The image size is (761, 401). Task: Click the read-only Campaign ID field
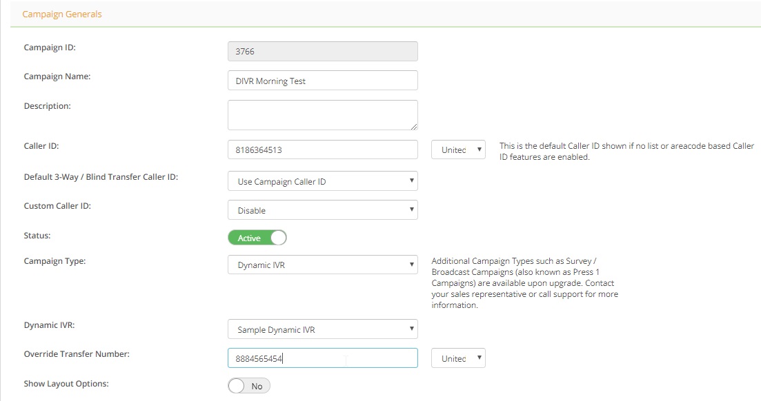pyautogui.click(x=322, y=51)
